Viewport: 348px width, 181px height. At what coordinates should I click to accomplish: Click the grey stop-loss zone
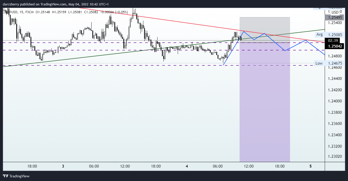click(x=265, y=30)
